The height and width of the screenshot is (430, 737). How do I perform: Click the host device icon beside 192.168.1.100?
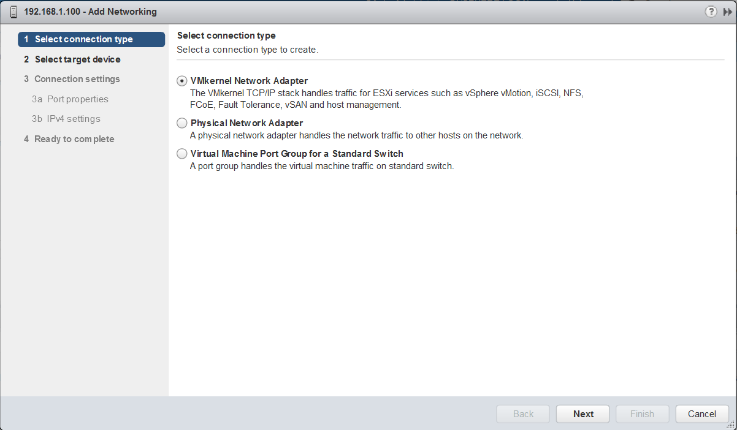click(x=13, y=12)
